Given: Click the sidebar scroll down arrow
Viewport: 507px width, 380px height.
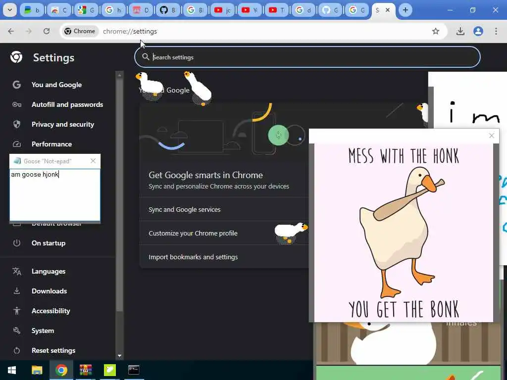Looking at the screenshot, I should pyautogui.click(x=120, y=355).
